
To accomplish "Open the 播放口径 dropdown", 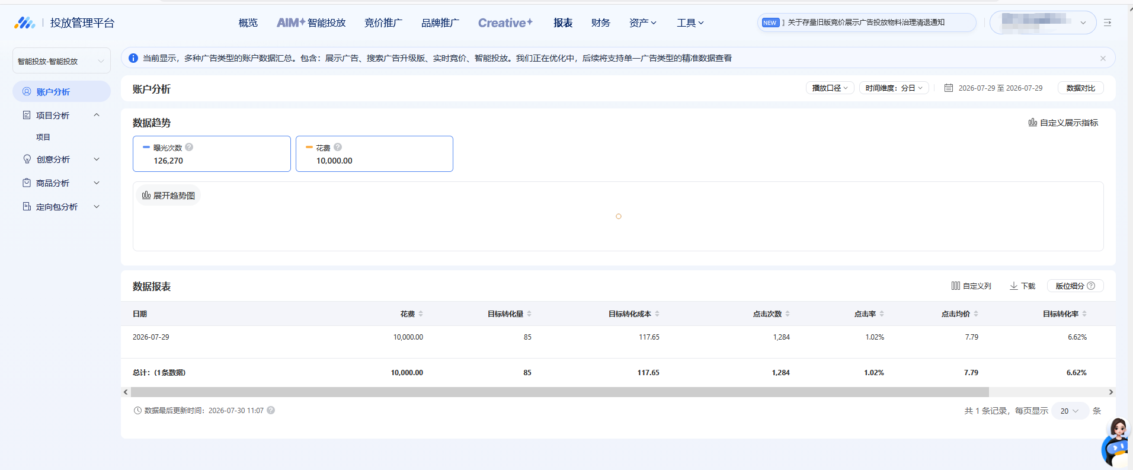I will click(830, 88).
